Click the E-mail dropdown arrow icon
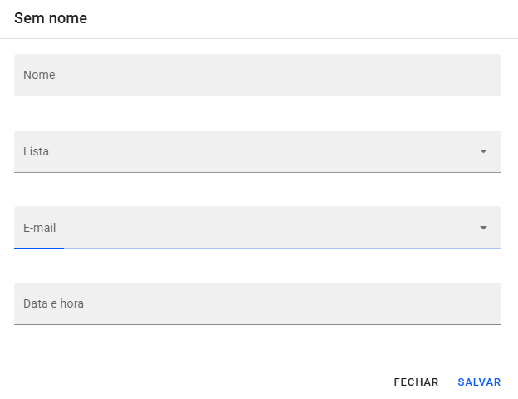 tap(483, 228)
